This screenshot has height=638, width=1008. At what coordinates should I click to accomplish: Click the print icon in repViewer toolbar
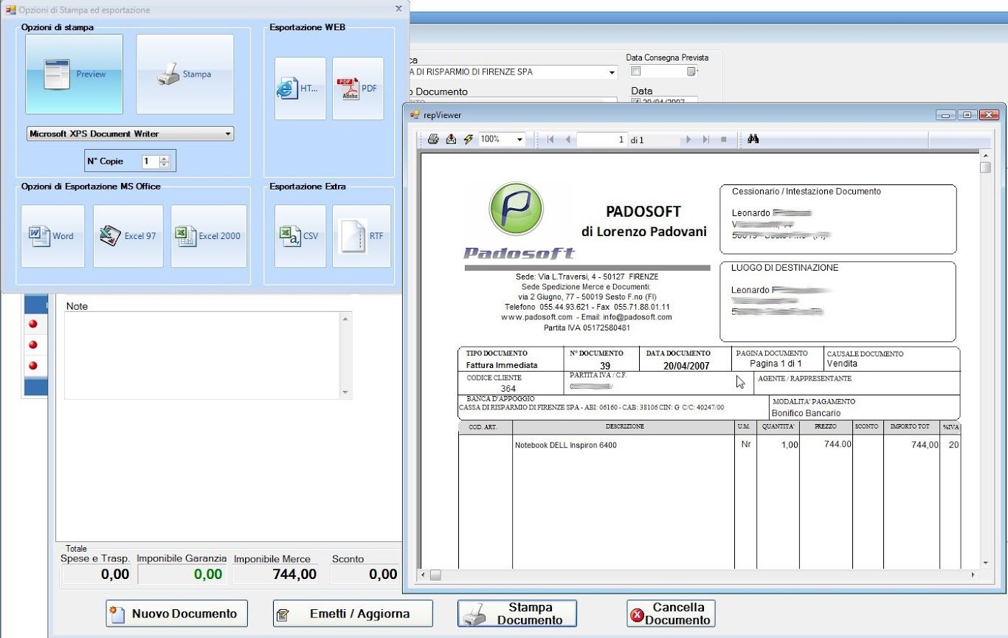(x=434, y=139)
